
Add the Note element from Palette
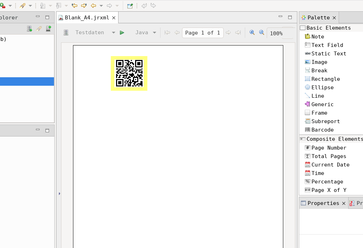pyautogui.click(x=317, y=37)
